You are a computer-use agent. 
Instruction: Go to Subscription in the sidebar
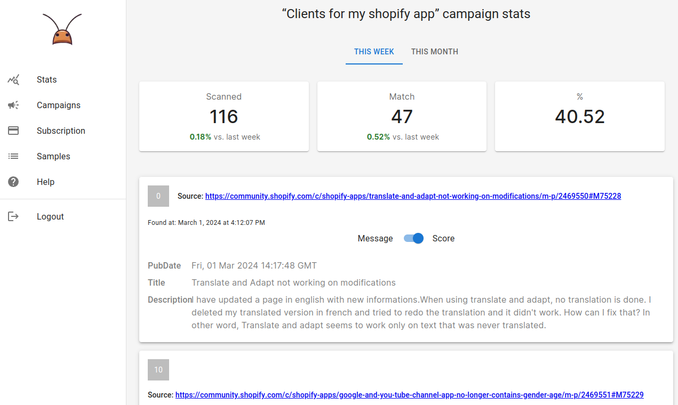(61, 131)
